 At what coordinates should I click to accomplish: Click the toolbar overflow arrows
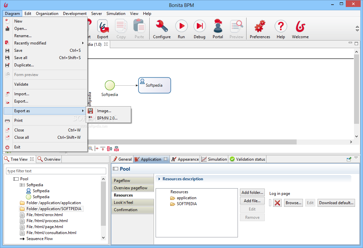(x=357, y=29)
